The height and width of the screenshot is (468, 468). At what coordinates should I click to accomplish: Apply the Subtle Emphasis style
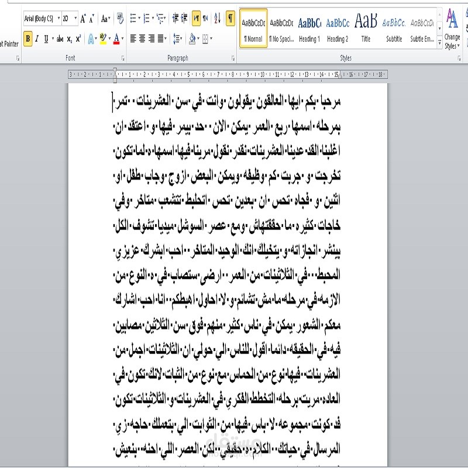click(x=422, y=29)
